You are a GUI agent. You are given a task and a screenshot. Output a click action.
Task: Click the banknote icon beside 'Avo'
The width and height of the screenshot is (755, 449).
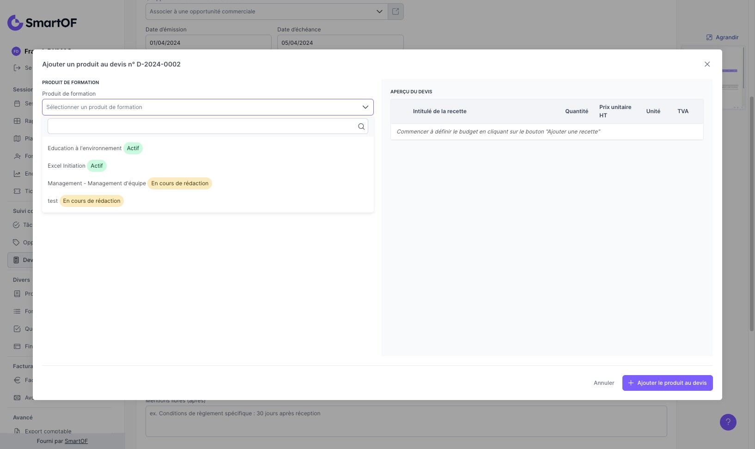click(17, 398)
